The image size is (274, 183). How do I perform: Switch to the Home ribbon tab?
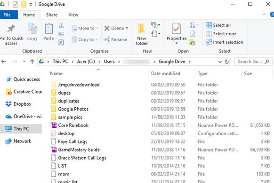click(29, 15)
